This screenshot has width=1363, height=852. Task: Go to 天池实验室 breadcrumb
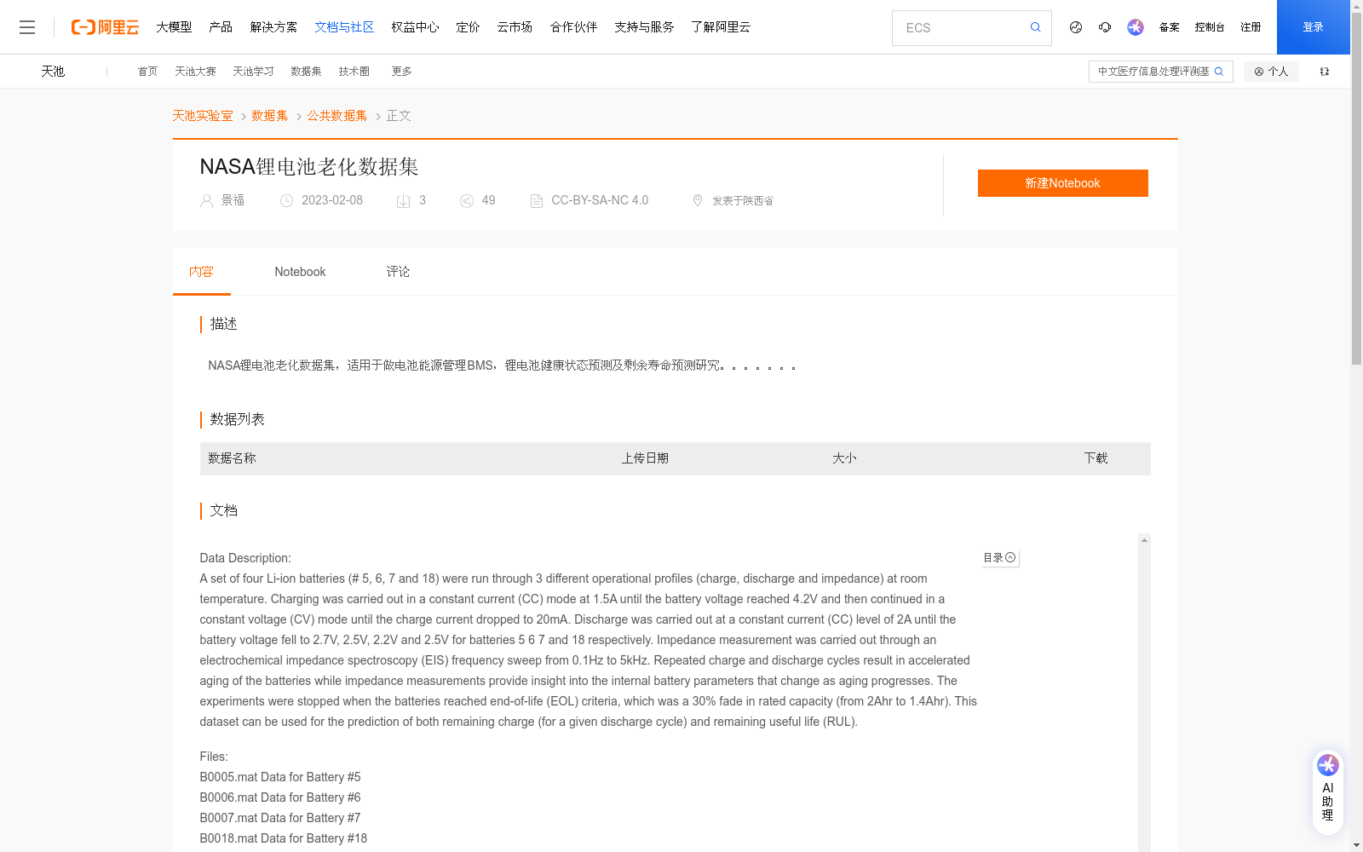pyautogui.click(x=203, y=116)
